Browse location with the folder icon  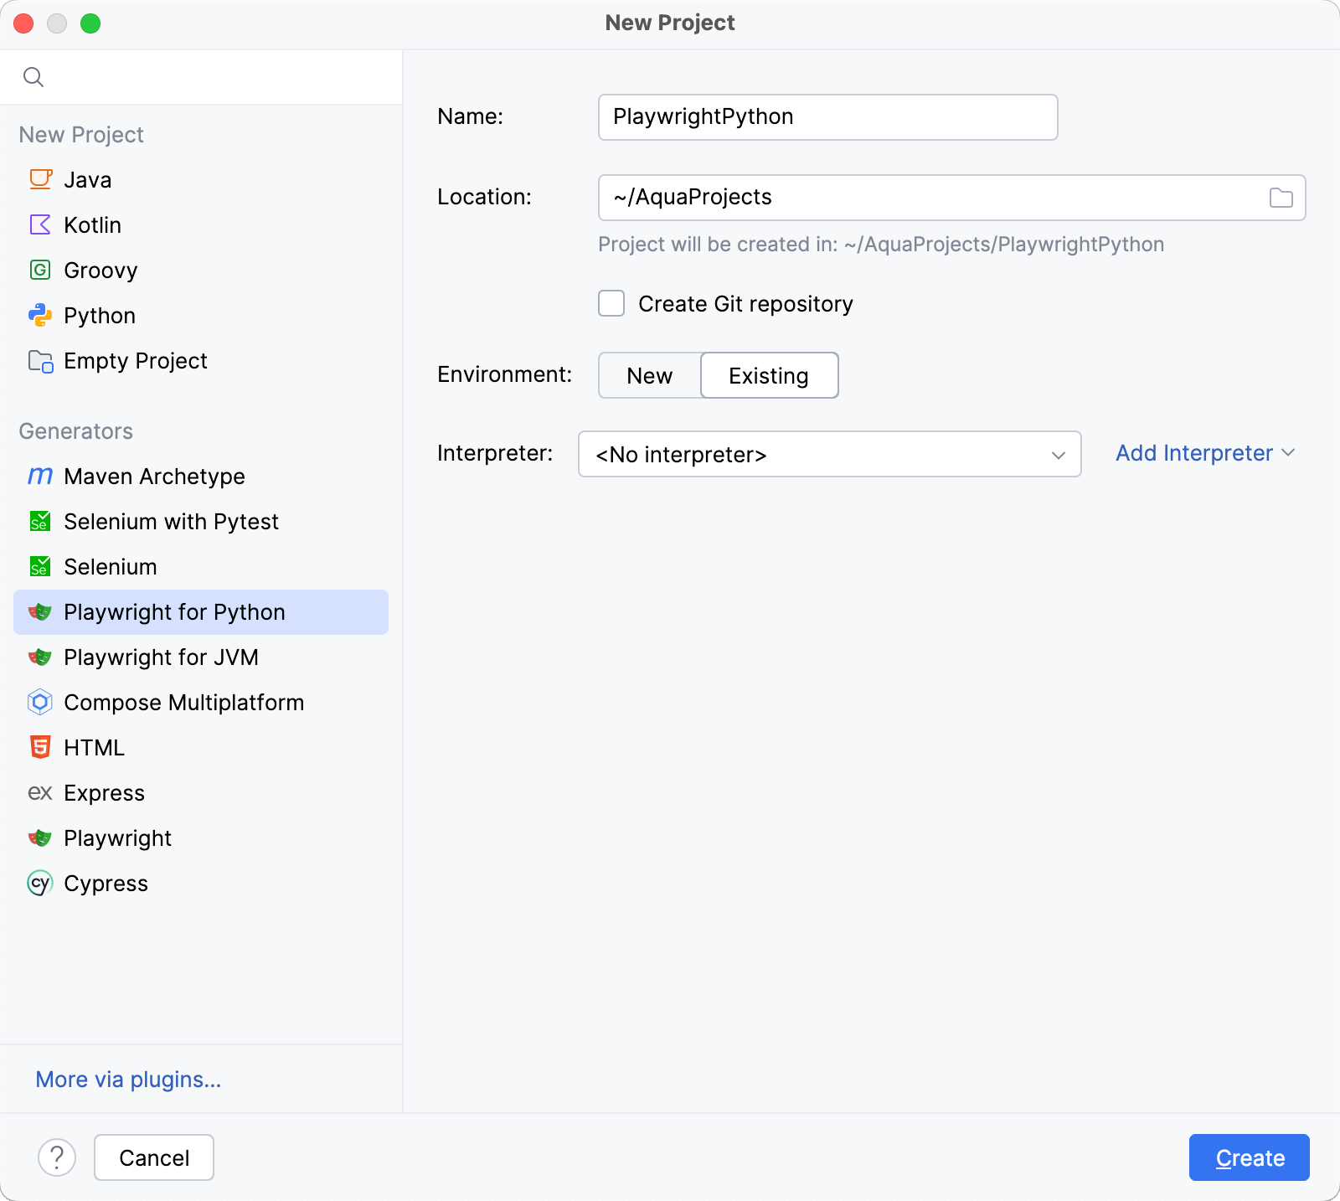1281,198
